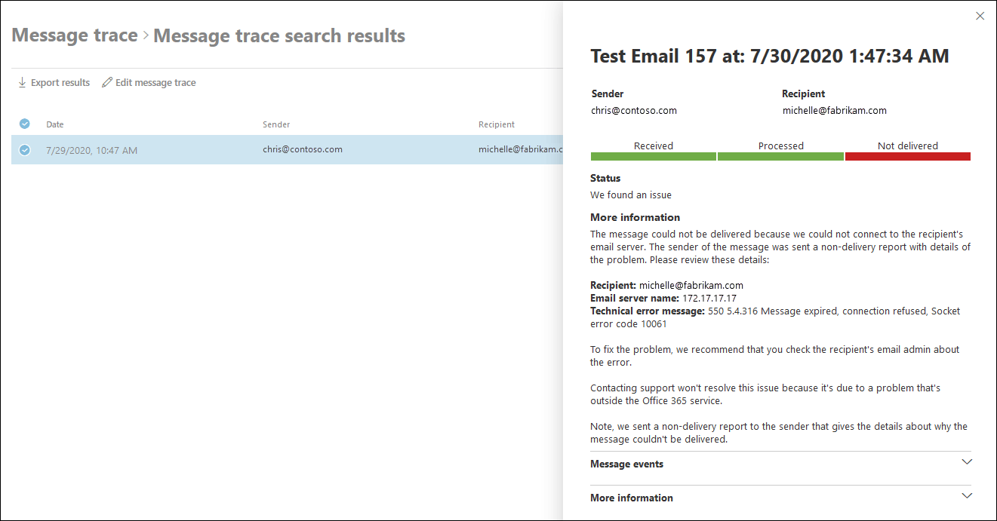Click the Message trace search results heading
Viewport: 997px width, 521px height.
[278, 35]
